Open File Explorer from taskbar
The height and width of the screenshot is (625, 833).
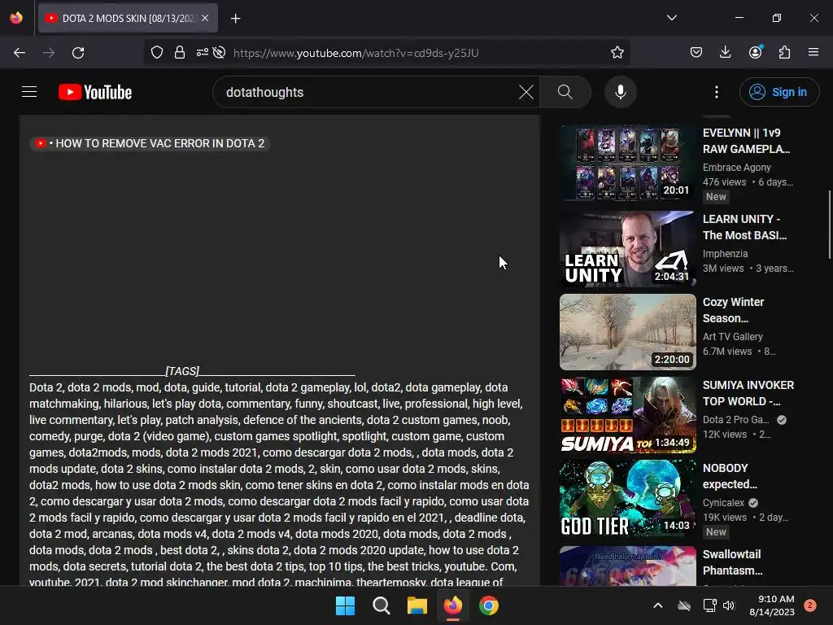click(417, 605)
